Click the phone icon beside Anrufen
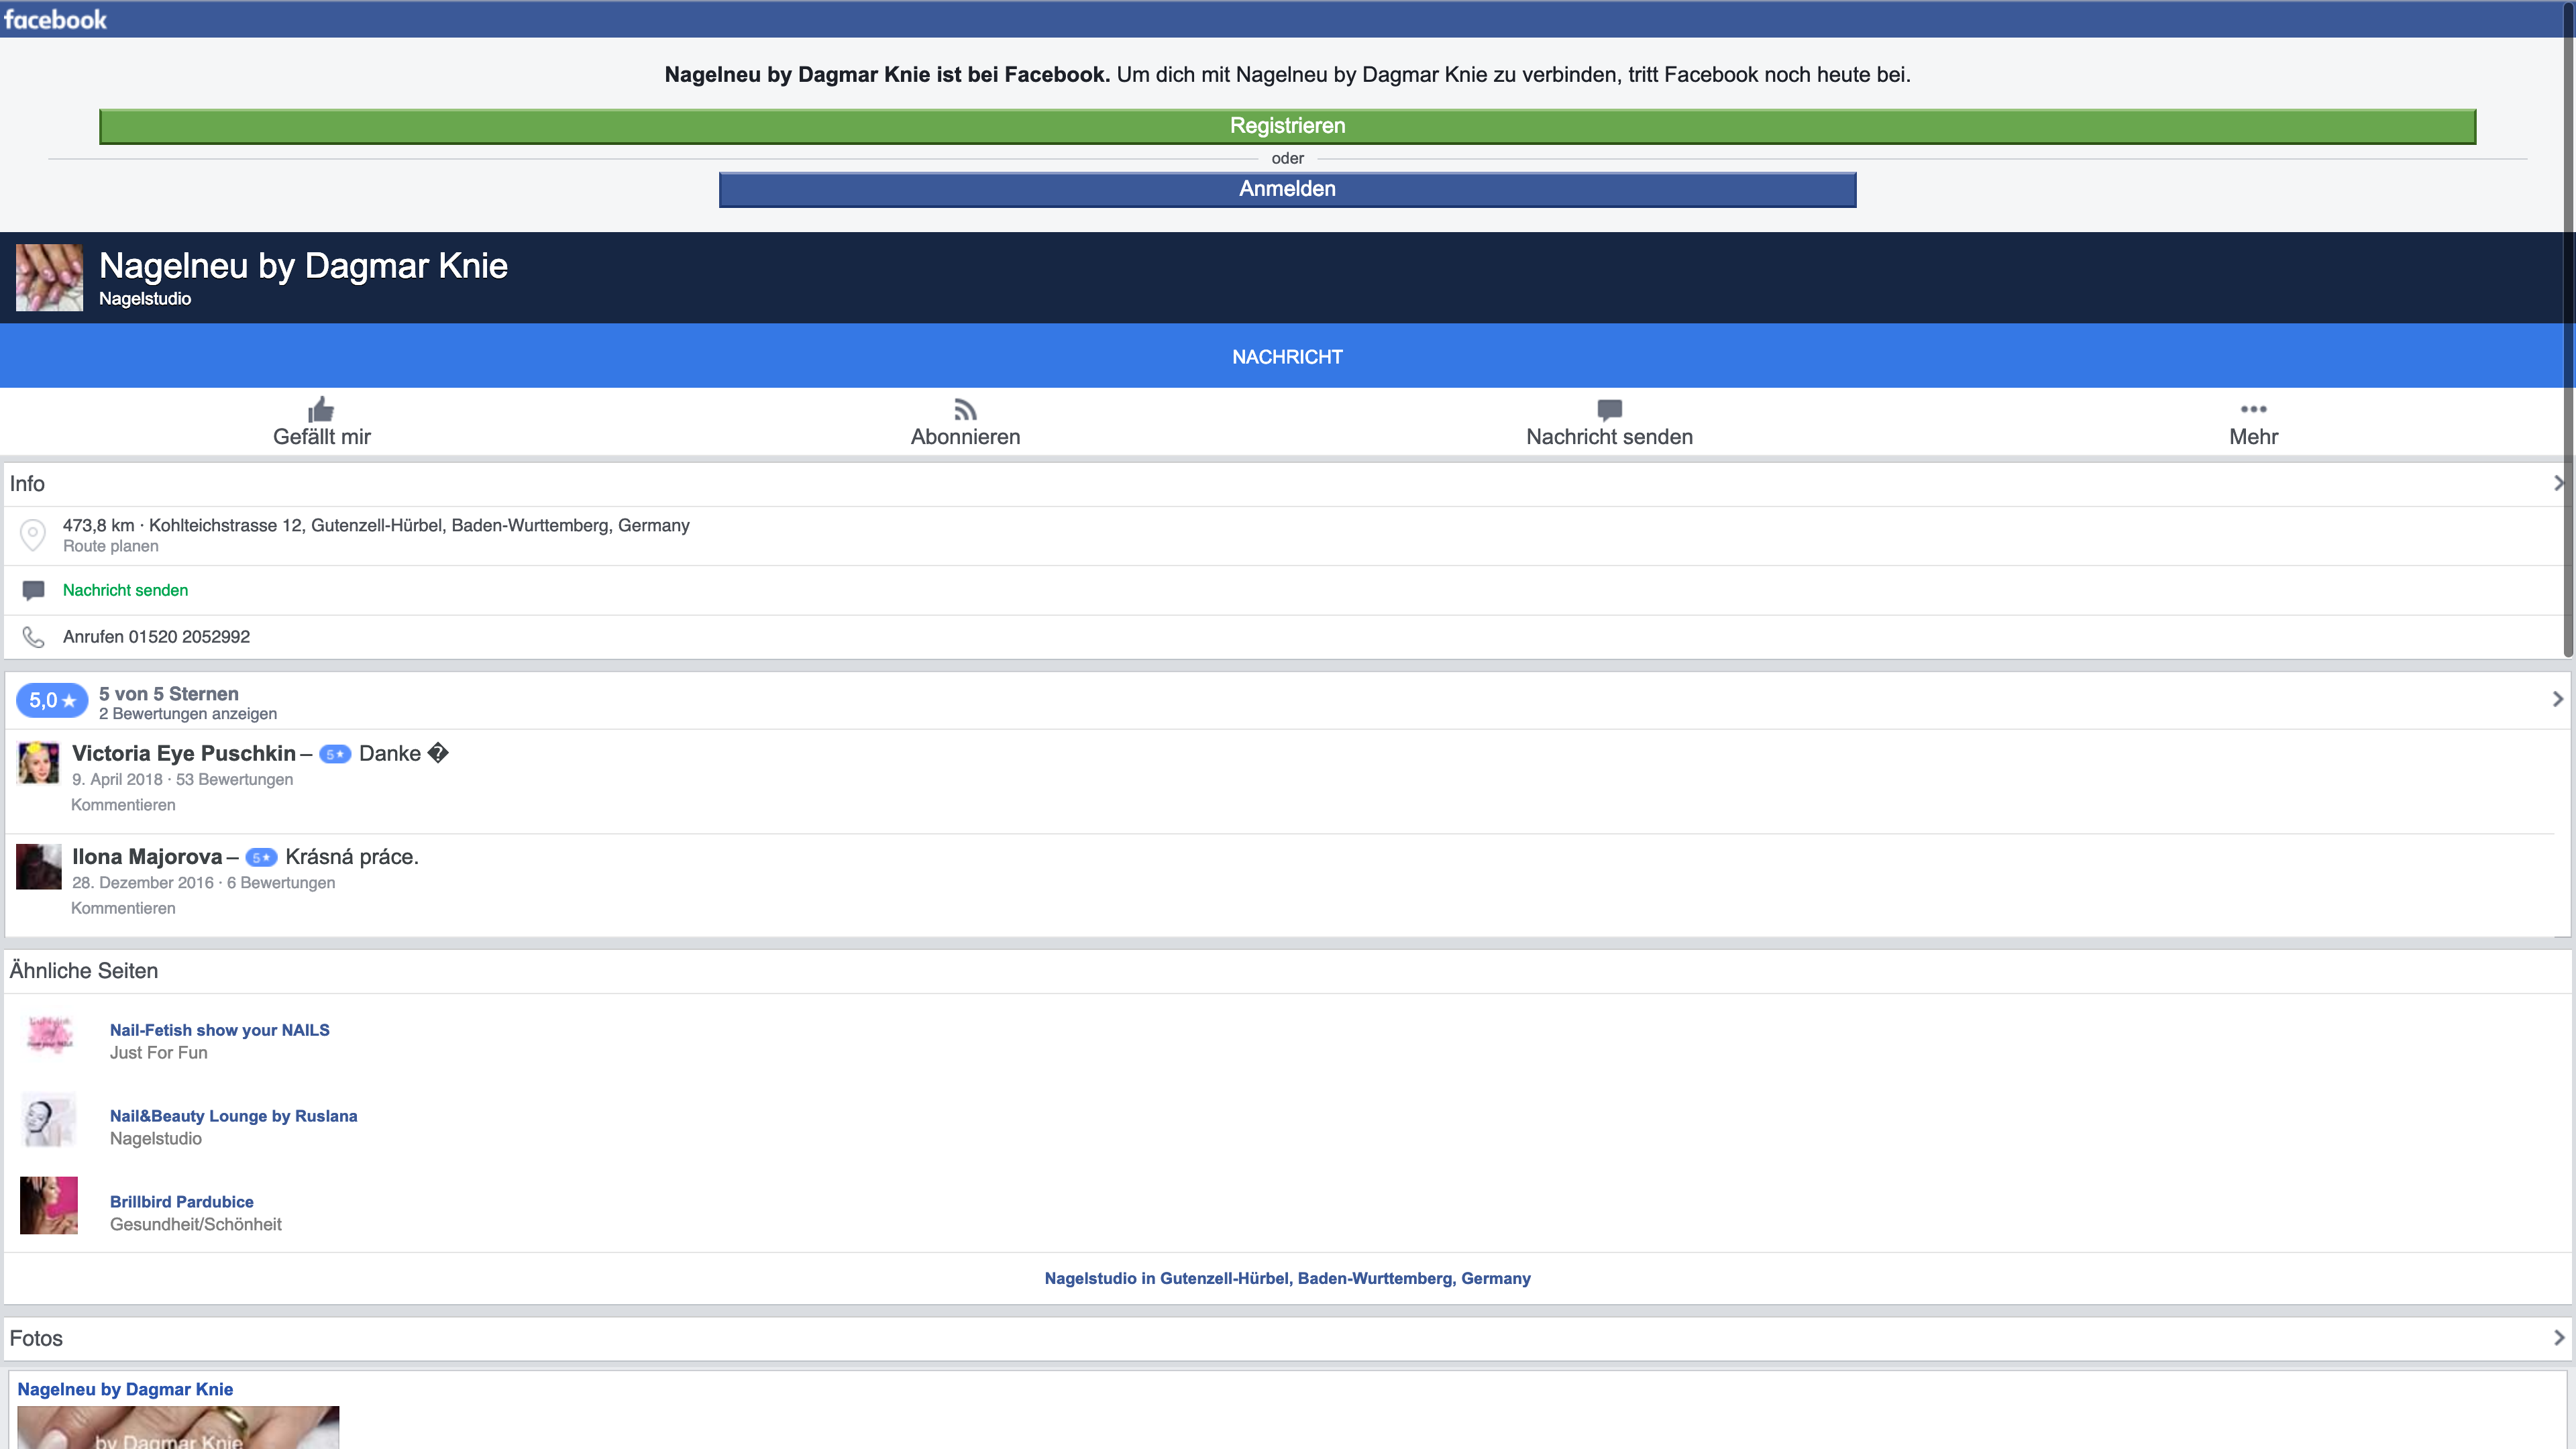This screenshot has height=1449, width=2576. click(x=33, y=637)
